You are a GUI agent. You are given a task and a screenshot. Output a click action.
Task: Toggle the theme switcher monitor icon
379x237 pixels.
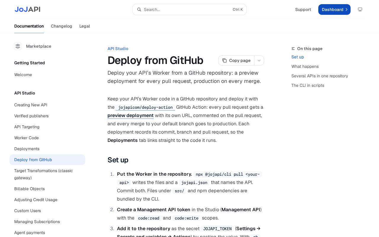click(x=360, y=9)
